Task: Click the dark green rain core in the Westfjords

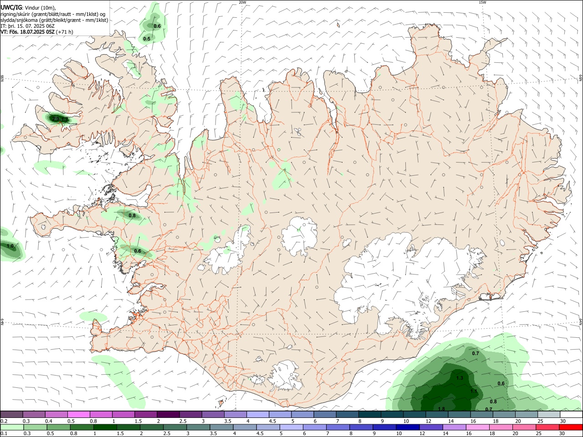Action: click(x=59, y=119)
